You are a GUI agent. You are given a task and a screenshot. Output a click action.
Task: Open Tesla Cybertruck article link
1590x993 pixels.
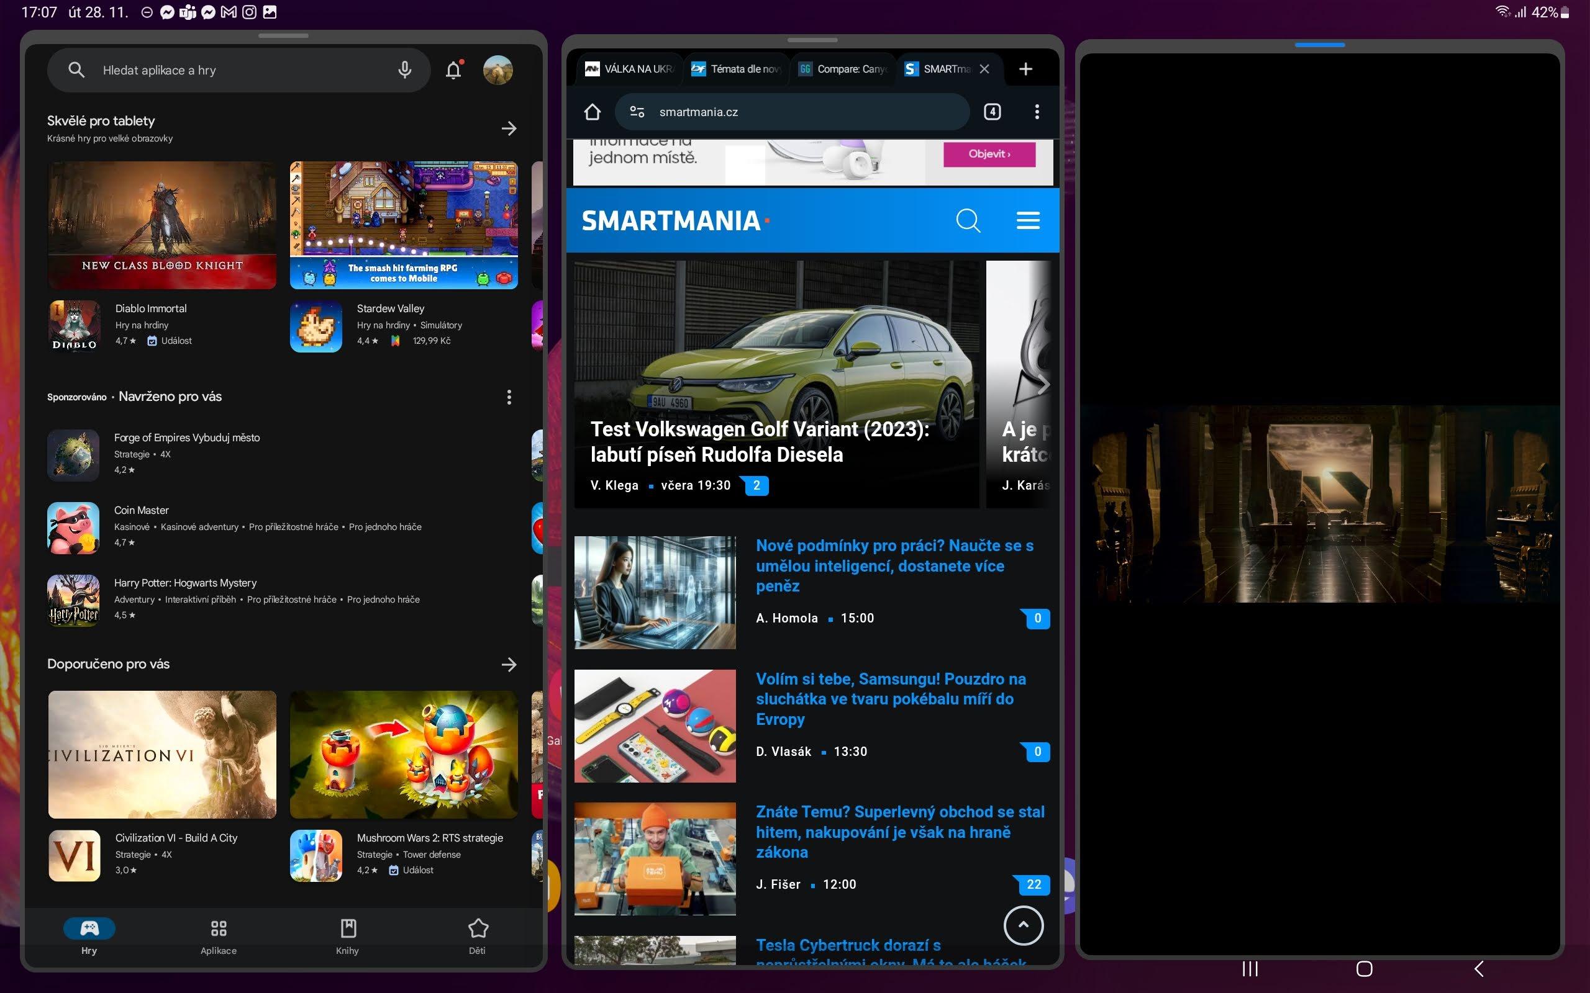point(890,954)
